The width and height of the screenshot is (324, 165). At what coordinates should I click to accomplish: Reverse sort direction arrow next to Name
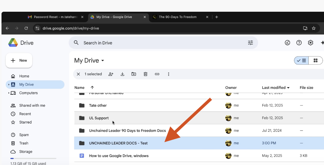[92, 88]
